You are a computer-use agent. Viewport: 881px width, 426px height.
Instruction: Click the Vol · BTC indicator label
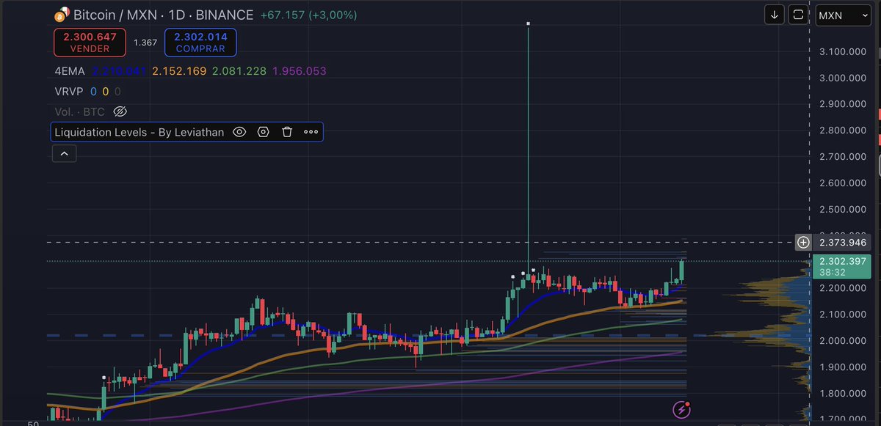coord(80,111)
